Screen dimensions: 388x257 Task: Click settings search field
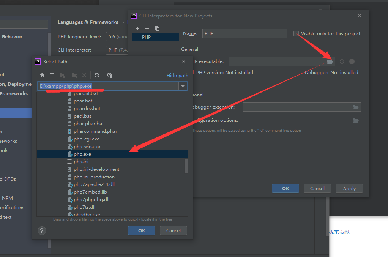[x=24, y=24]
